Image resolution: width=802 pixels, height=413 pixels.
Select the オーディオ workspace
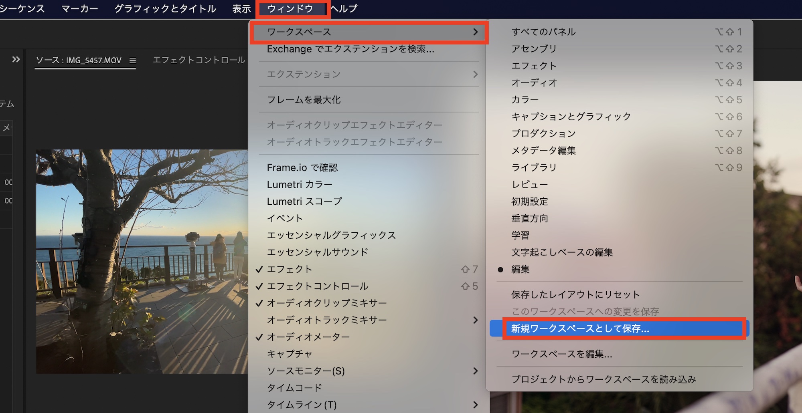pos(620,83)
